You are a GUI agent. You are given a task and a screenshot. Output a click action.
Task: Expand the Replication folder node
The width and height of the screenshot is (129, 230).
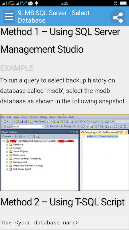pos(7,155)
